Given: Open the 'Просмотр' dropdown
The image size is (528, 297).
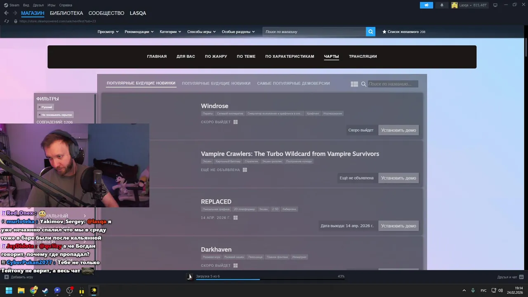Looking at the screenshot, I should pos(108,32).
